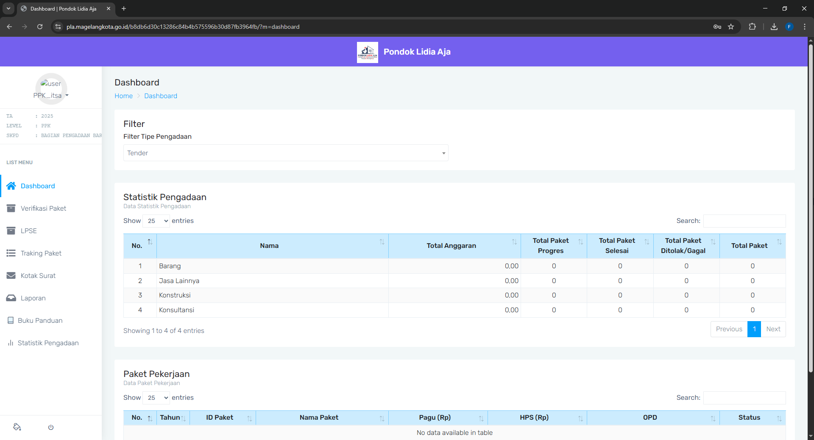
Task: Open Verifikasi Paket from the sidebar
Action: click(43, 208)
